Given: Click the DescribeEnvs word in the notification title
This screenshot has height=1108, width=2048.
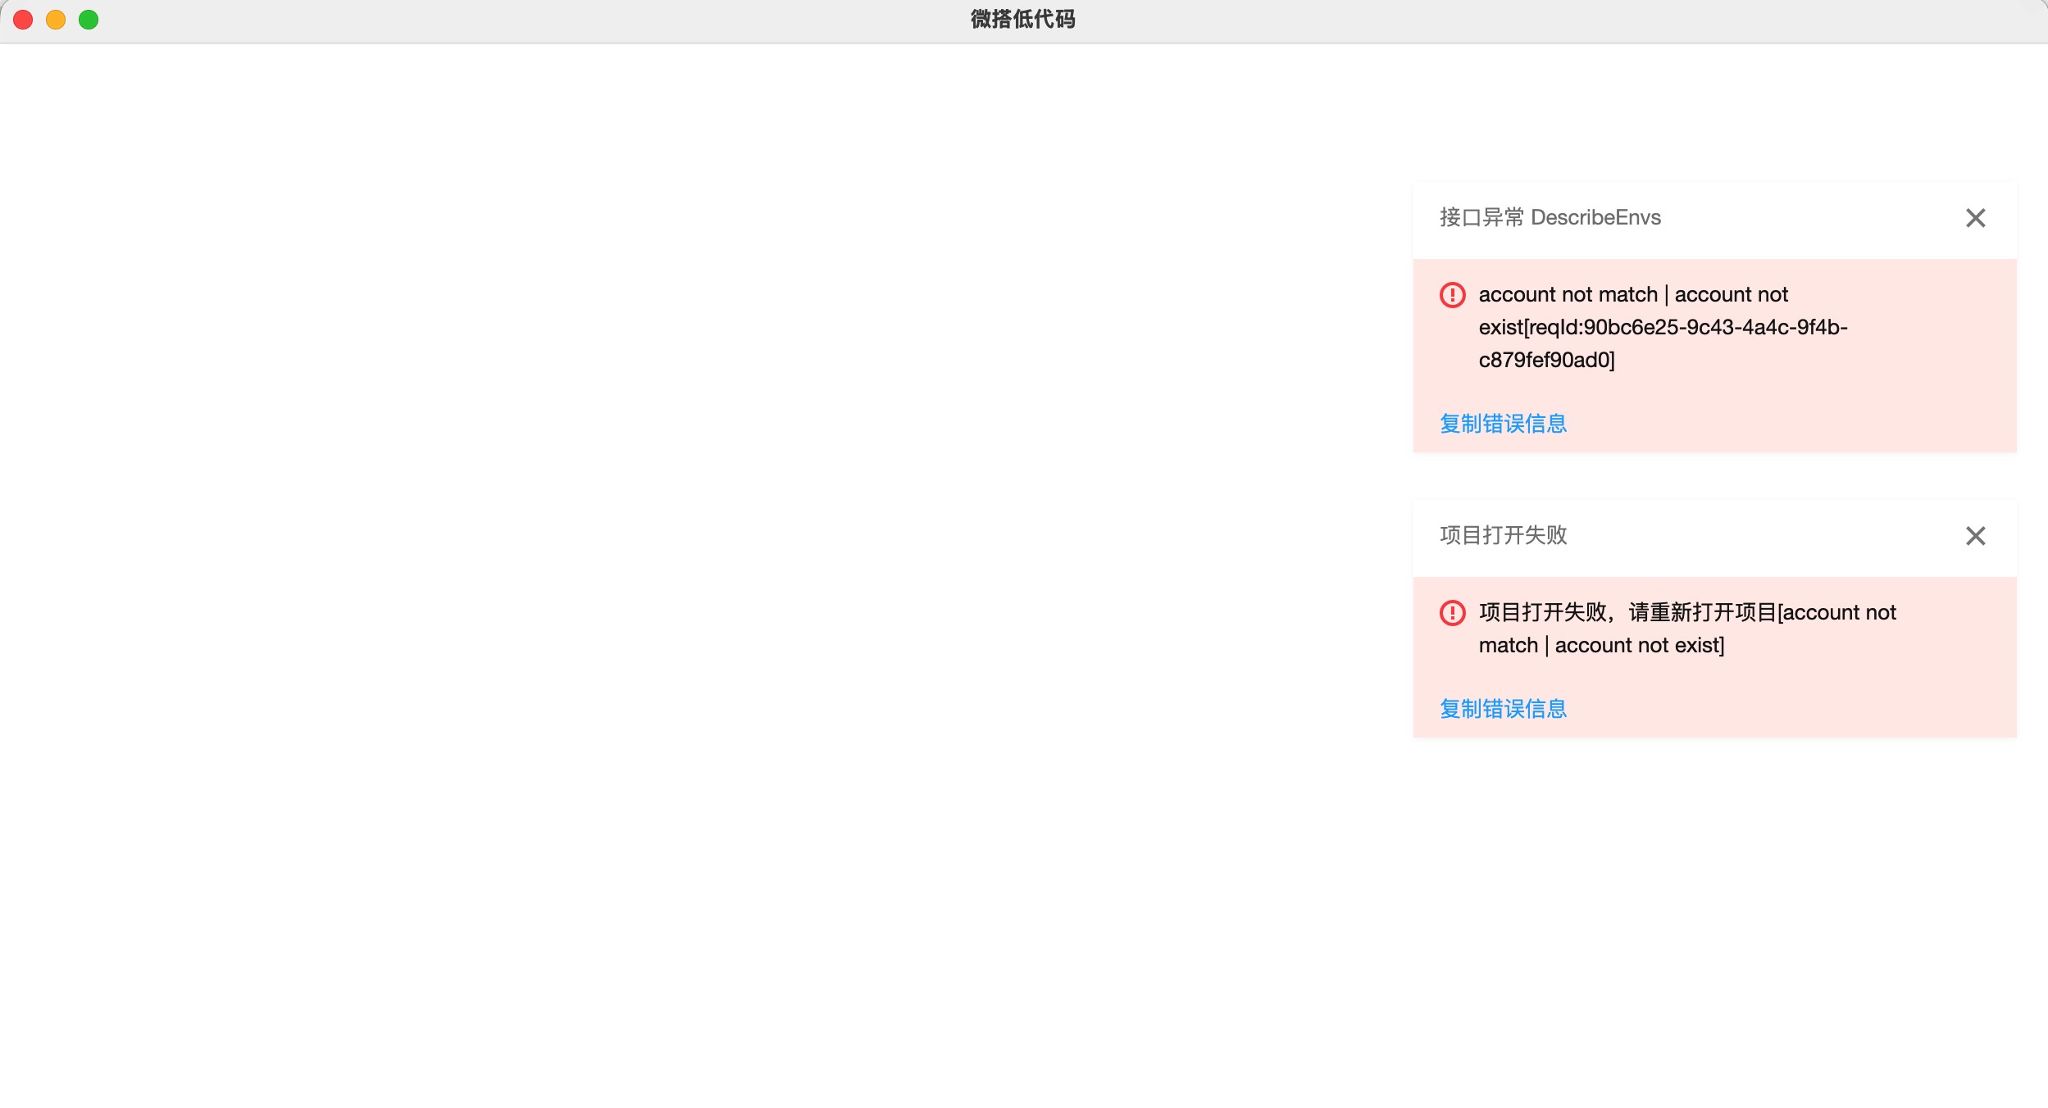Looking at the screenshot, I should pos(1595,218).
